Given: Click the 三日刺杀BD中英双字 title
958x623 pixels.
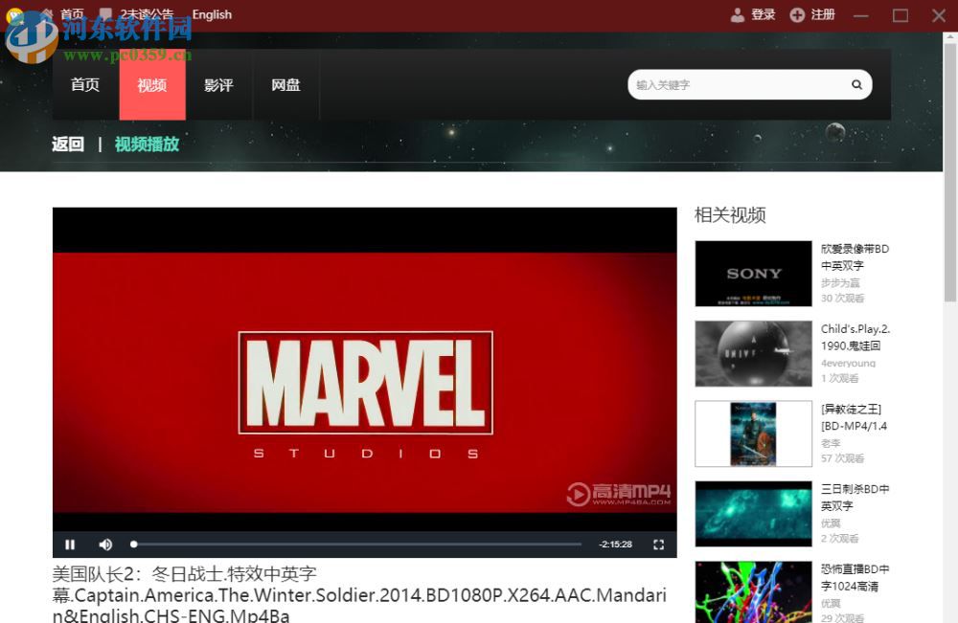Looking at the screenshot, I should tap(855, 498).
